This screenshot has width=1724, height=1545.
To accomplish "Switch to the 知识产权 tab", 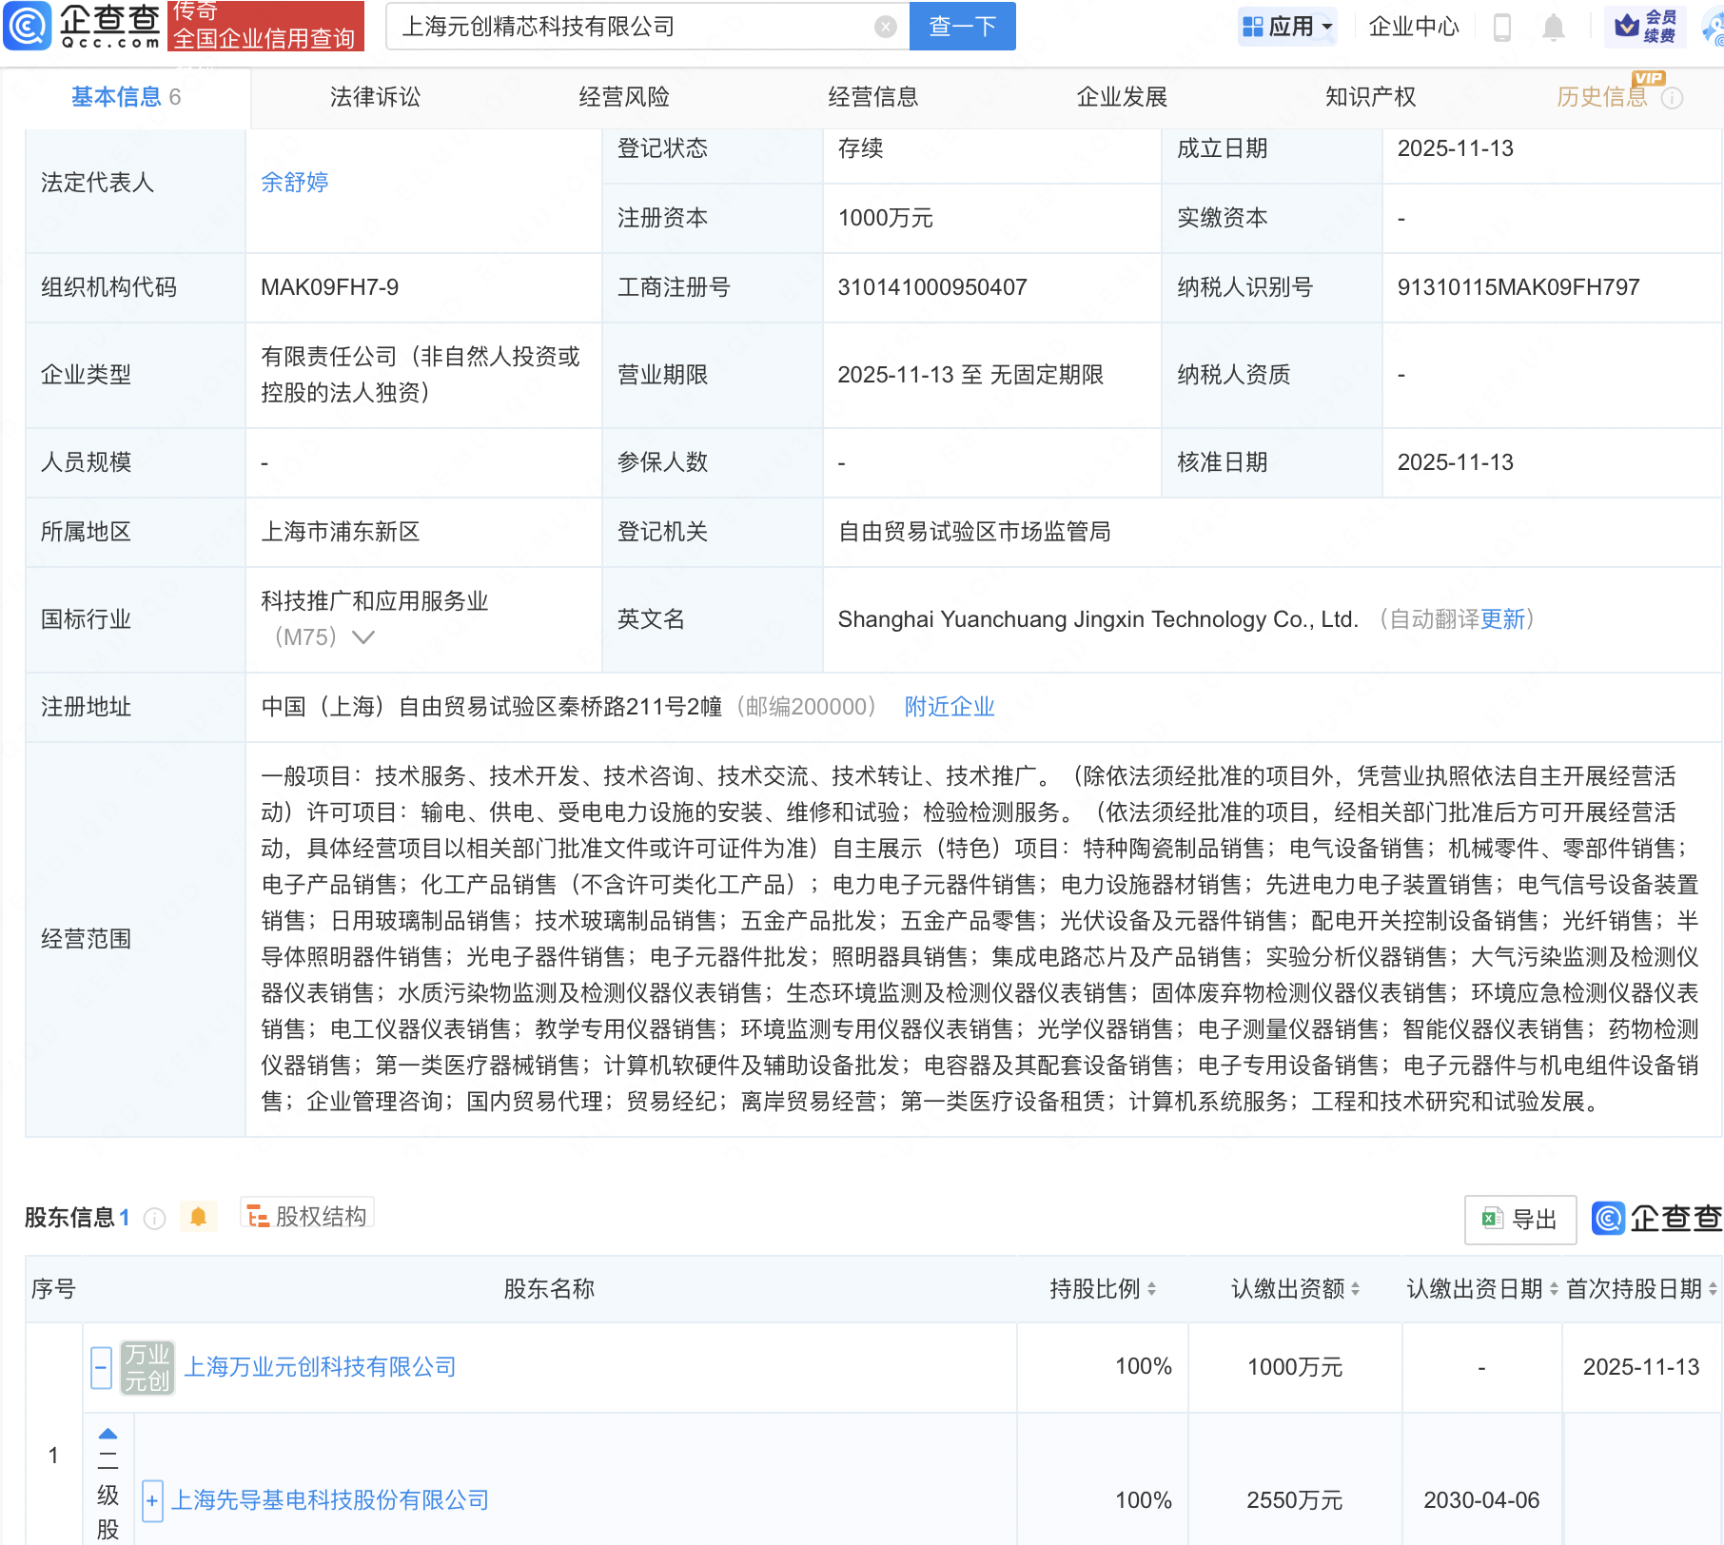I will (x=1370, y=97).
